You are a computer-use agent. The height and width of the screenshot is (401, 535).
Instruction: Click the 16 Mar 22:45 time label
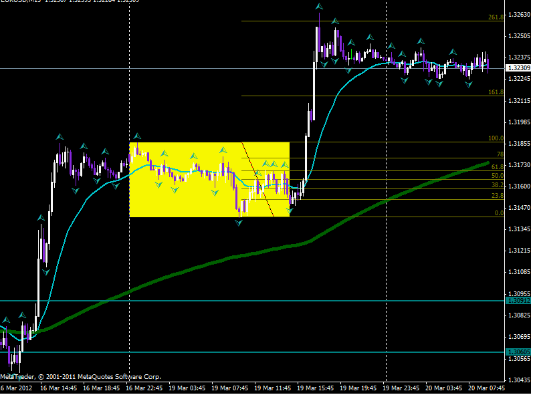click(144, 388)
